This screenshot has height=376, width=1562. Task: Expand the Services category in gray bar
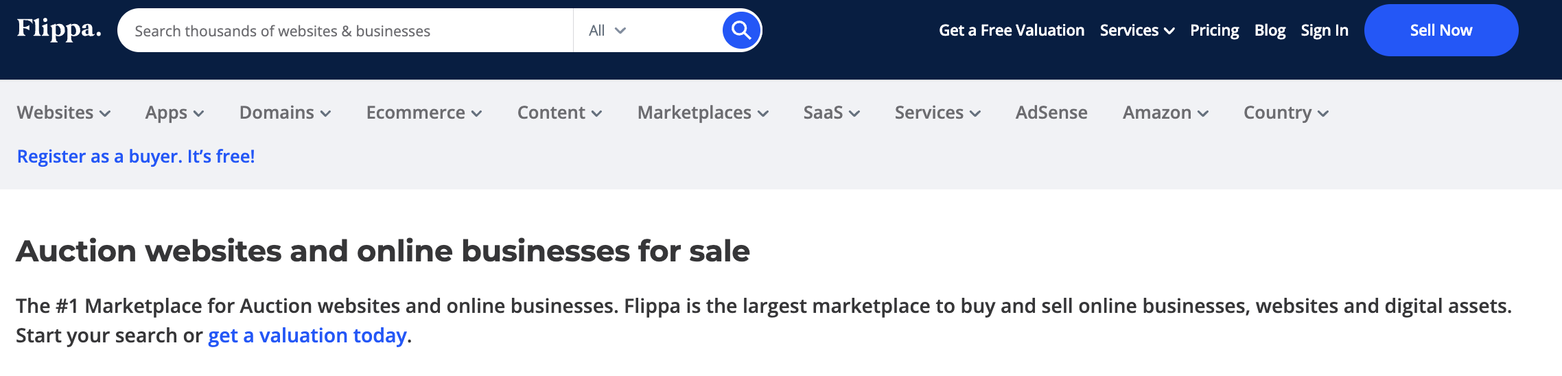tap(937, 113)
